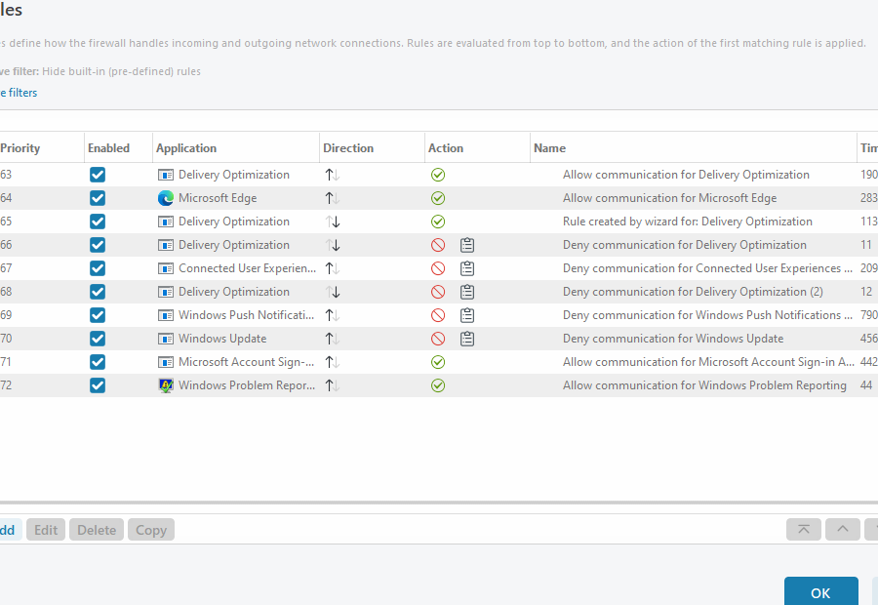The height and width of the screenshot is (605, 878).
Task: Click the allow action icon in priority 63
Action: click(x=438, y=175)
